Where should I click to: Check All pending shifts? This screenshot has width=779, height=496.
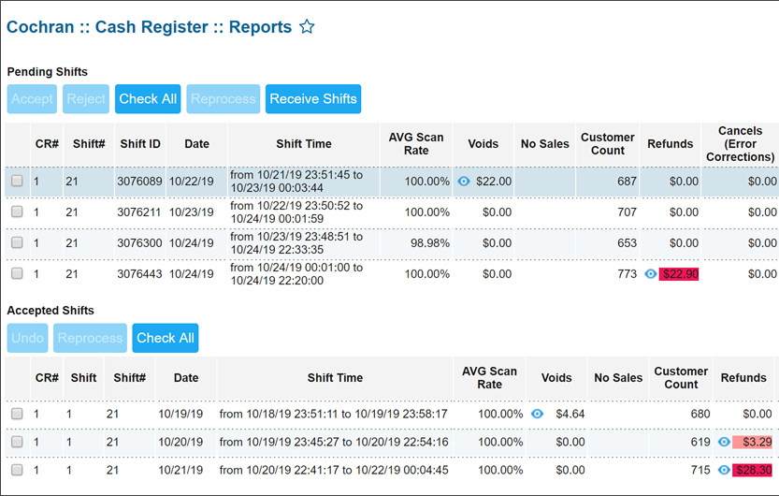[148, 99]
